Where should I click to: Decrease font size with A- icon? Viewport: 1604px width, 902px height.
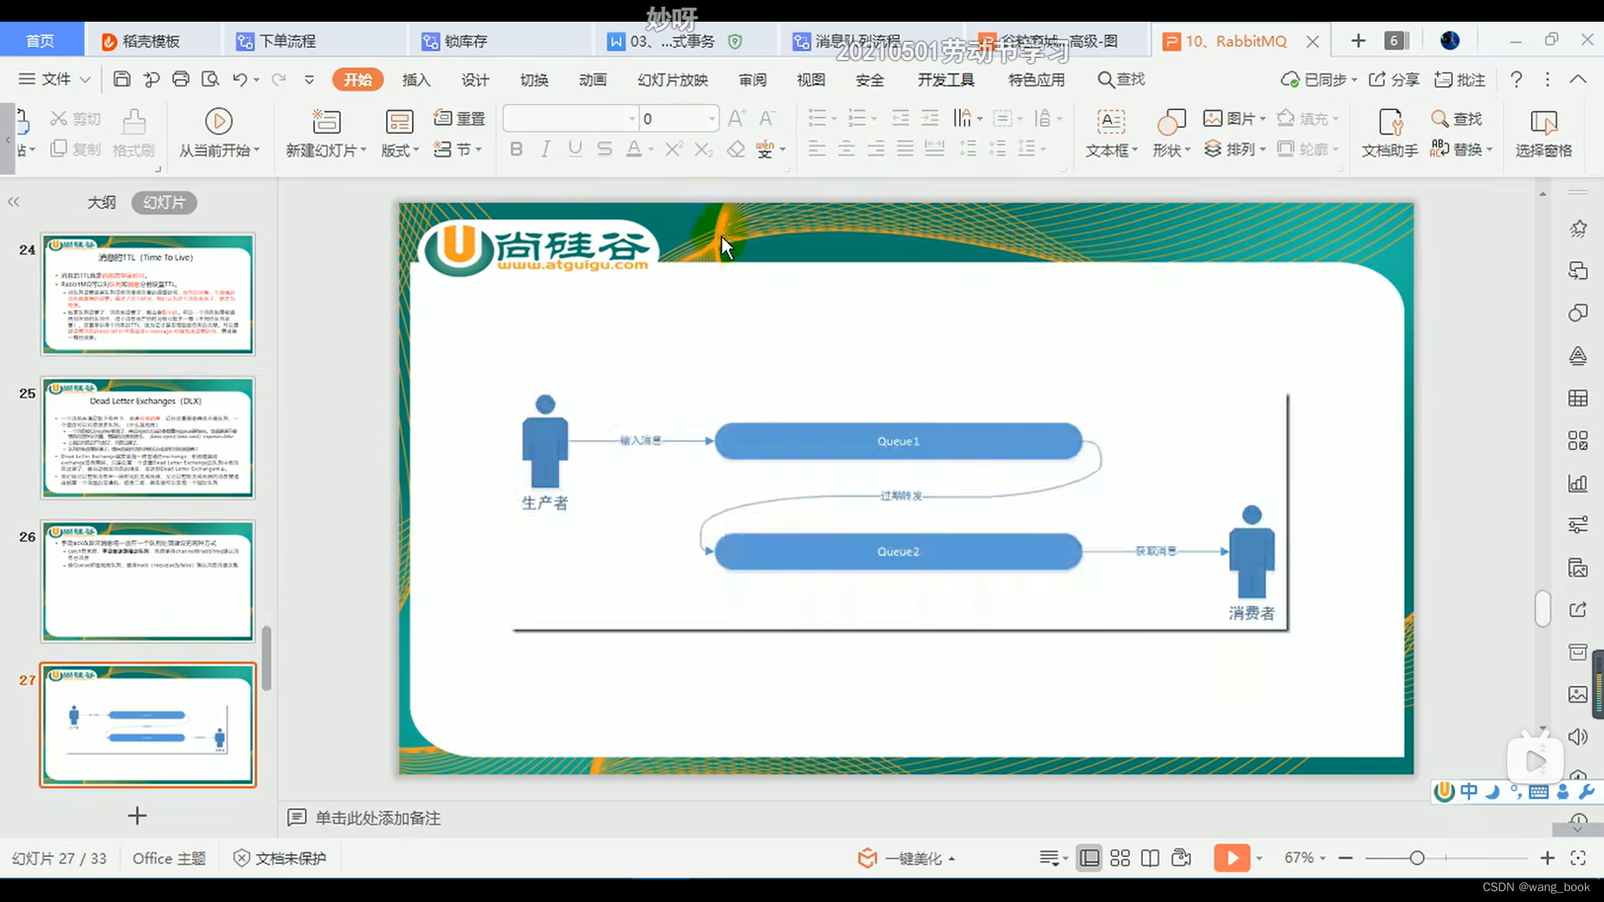[767, 119]
